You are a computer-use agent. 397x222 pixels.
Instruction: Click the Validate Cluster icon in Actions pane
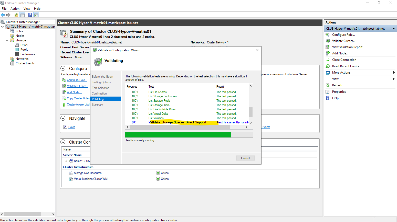[328, 41]
